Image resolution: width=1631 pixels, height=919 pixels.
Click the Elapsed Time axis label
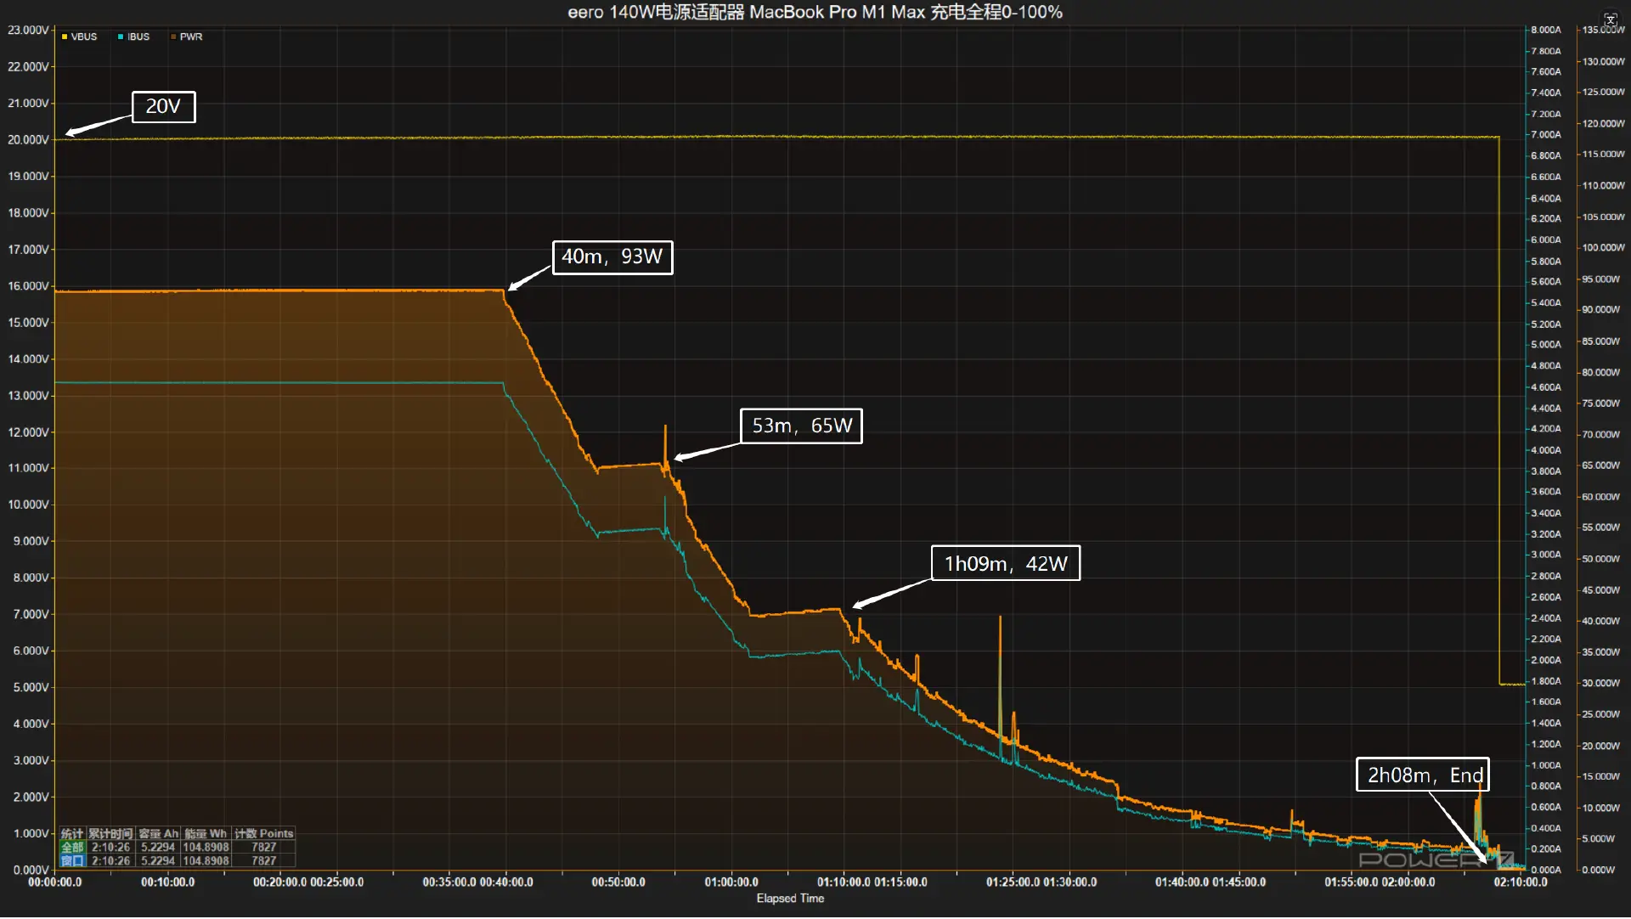coord(790,899)
